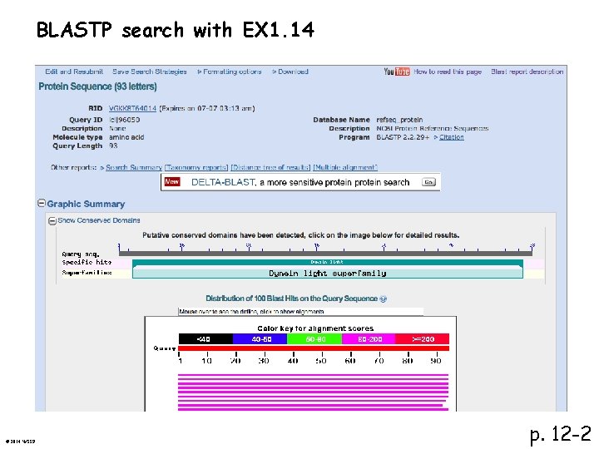Open the BLASTP Citation link
This screenshot has width=599, height=449.
click(451, 137)
